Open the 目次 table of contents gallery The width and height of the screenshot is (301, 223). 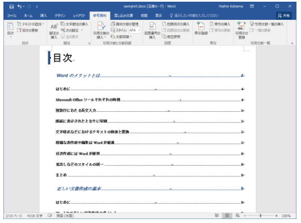coord(10,30)
